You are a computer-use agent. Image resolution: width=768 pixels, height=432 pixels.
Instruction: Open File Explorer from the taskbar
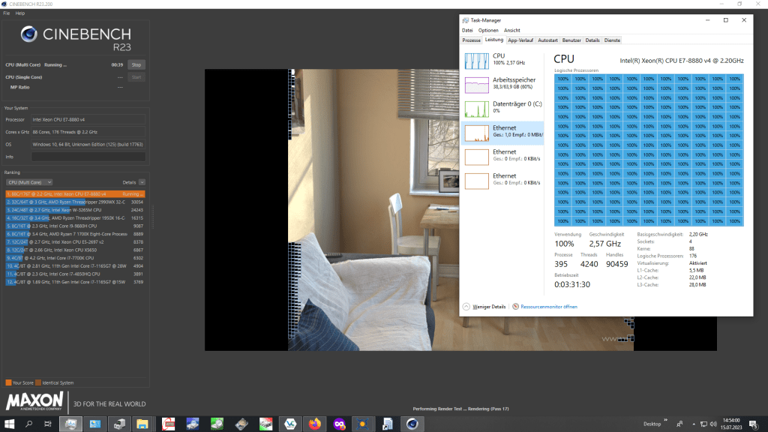tap(142, 424)
